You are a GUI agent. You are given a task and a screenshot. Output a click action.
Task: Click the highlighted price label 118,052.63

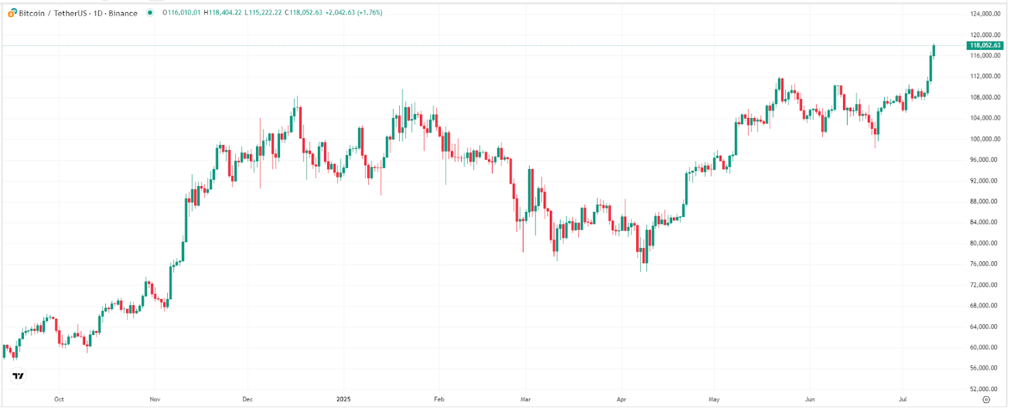[985, 45]
